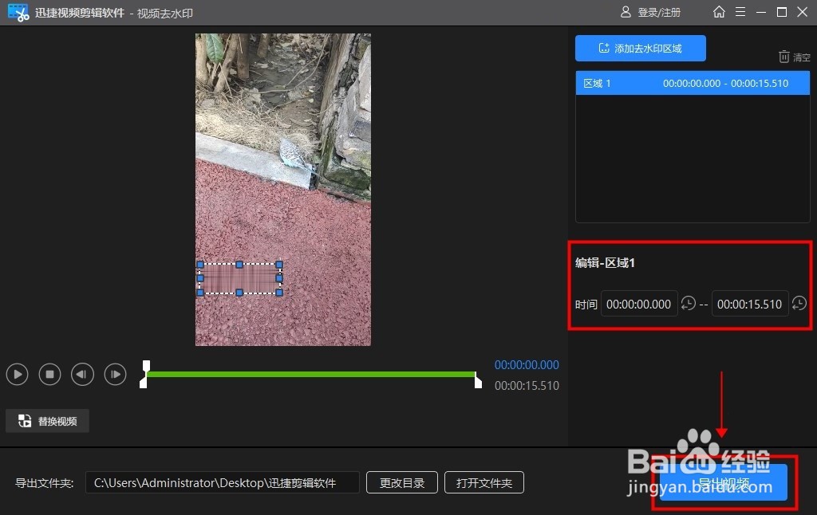This screenshot has width=817, height=515.
Task: Stop video playback
Action: pyautogui.click(x=49, y=374)
